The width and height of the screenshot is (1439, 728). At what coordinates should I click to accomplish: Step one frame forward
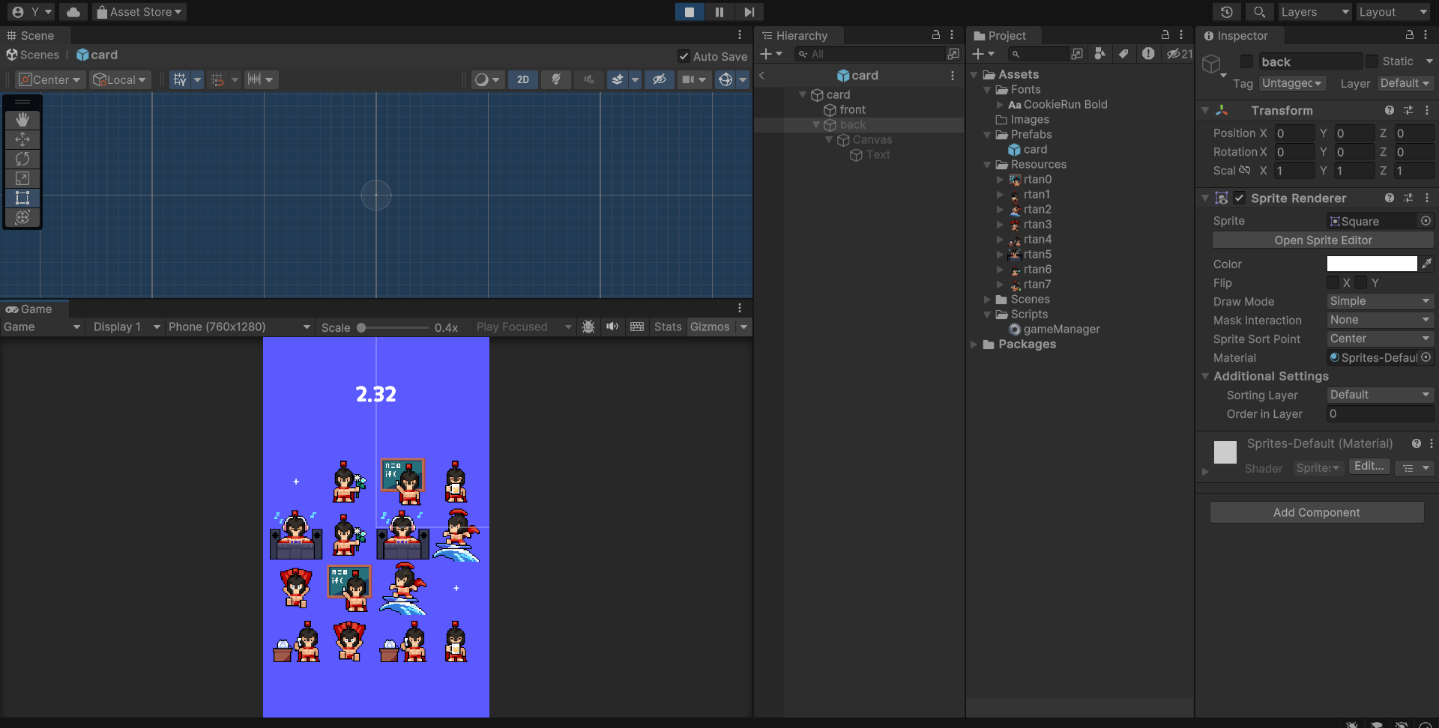(x=749, y=12)
